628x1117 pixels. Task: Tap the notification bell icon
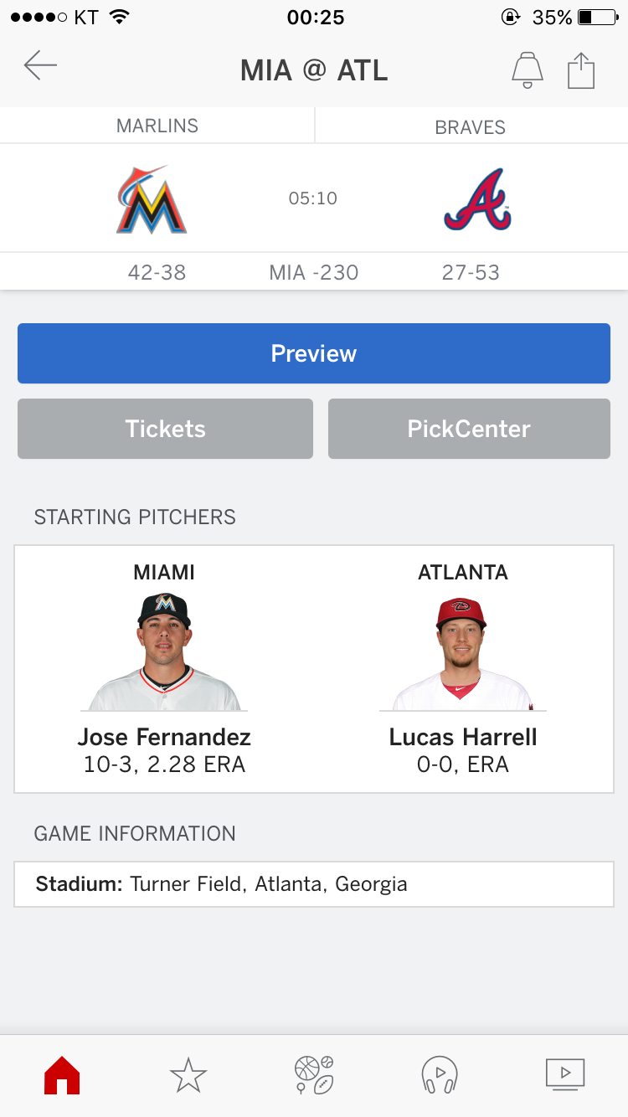point(528,69)
